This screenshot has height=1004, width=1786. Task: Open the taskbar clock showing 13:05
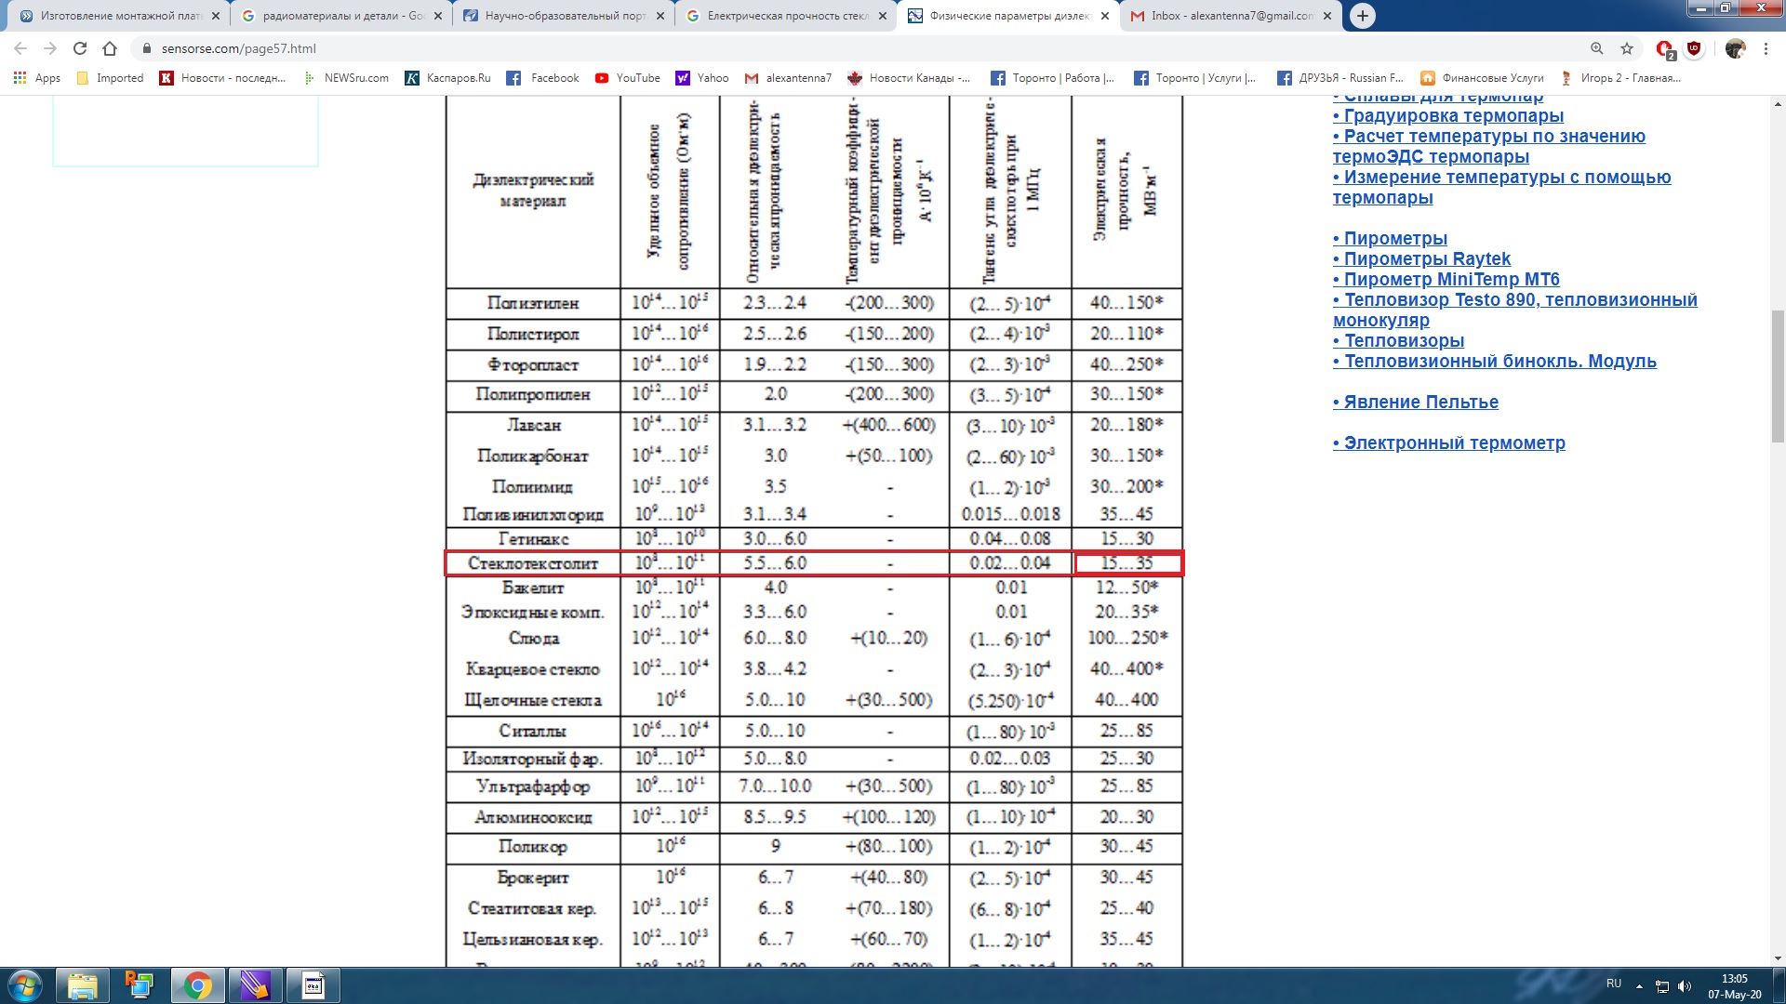(x=1734, y=986)
